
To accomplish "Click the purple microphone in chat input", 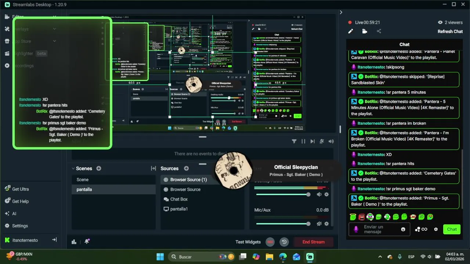I will tap(356, 229).
